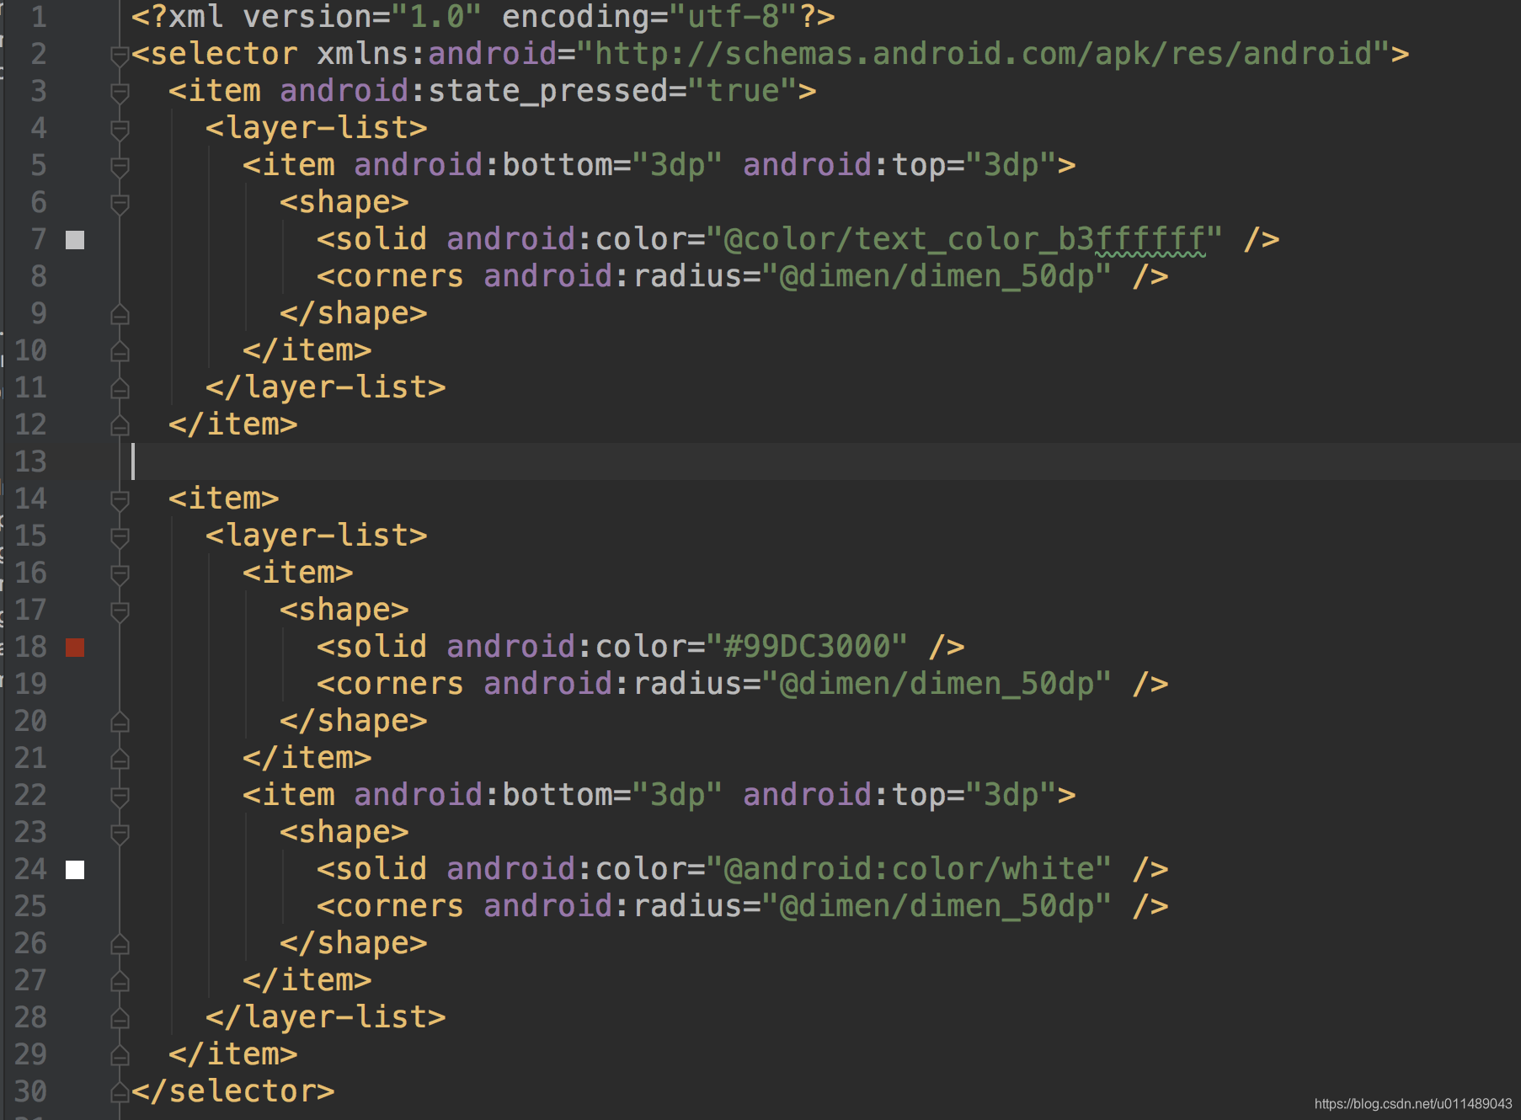Collapse the selector tag fold on line 2
The width and height of the screenshot is (1521, 1120).
pos(120,56)
